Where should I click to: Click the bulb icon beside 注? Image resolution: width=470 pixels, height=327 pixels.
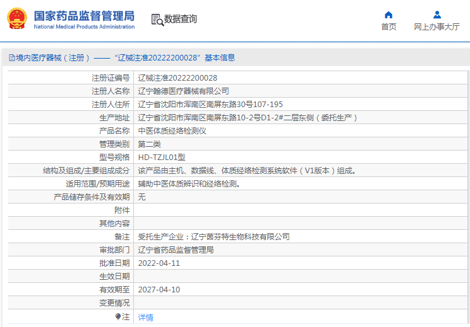(x=117, y=316)
